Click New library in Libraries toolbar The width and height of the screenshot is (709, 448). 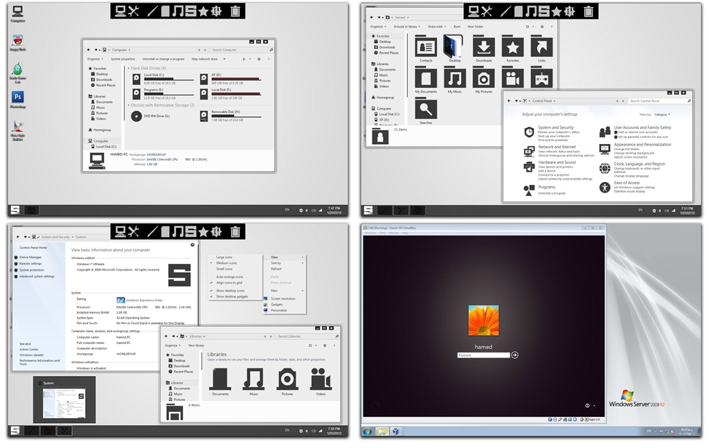[196, 346]
